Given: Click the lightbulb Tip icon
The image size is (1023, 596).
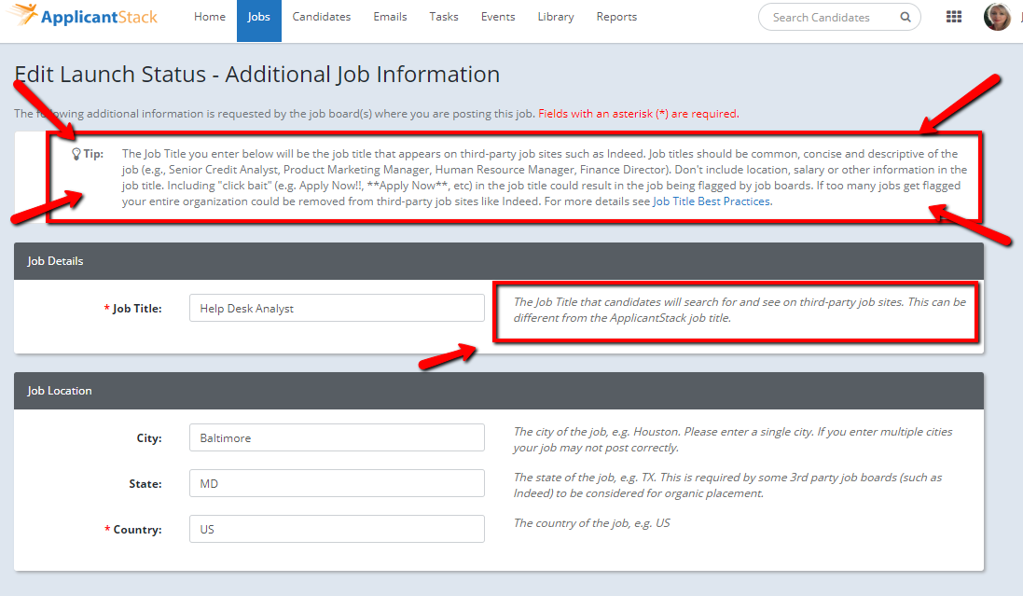Looking at the screenshot, I should (x=76, y=154).
